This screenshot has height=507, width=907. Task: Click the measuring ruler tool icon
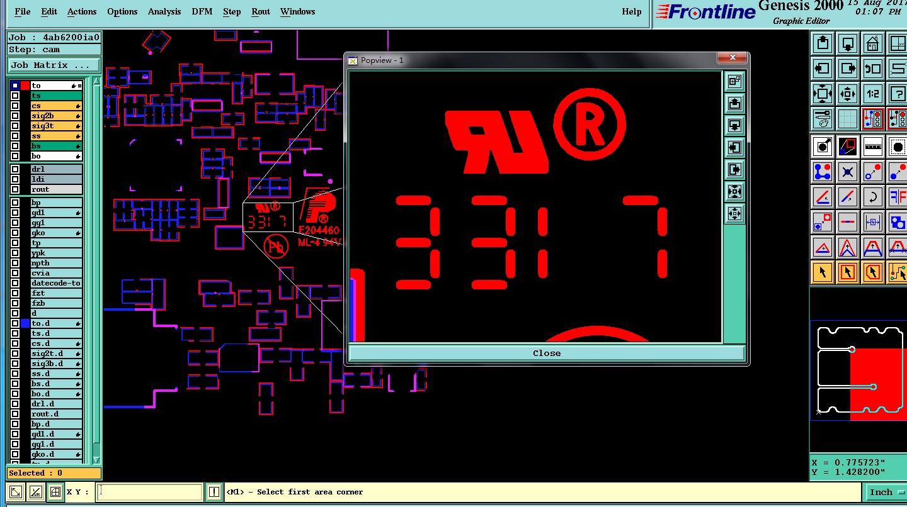pos(873,147)
